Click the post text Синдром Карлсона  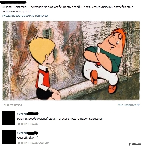point(14,7)
